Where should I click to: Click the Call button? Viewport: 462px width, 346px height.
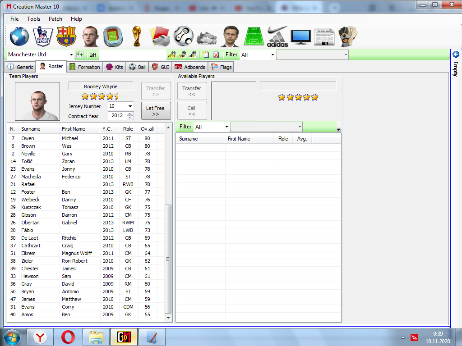tap(192, 111)
